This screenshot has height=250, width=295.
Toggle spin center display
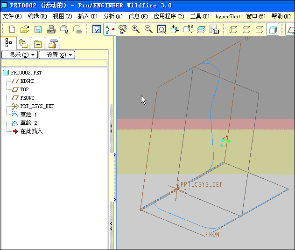coord(110,29)
